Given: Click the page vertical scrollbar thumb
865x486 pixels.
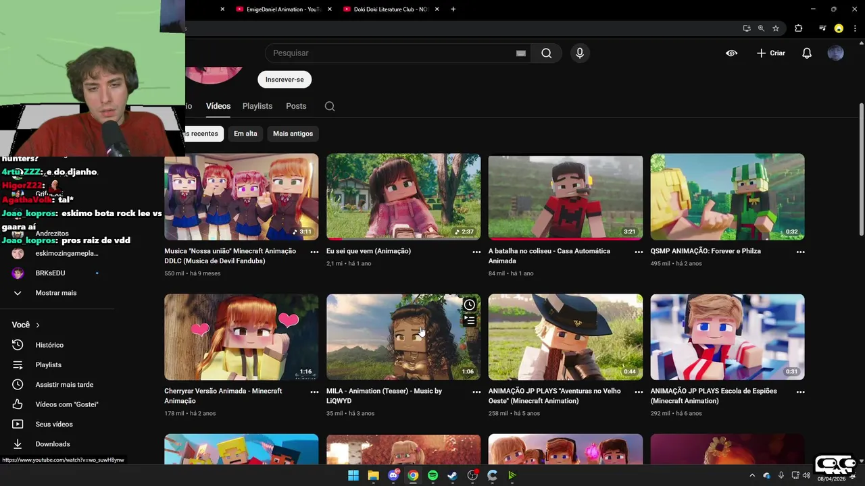Looking at the screenshot, I should [861, 169].
